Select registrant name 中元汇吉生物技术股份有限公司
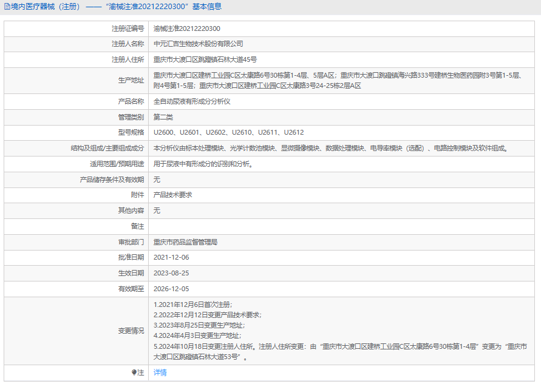The width and height of the screenshot is (541, 384). (x=199, y=44)
